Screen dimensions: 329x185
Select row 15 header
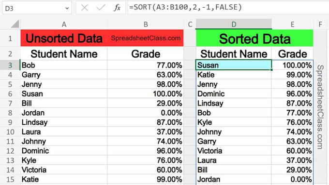10,179
